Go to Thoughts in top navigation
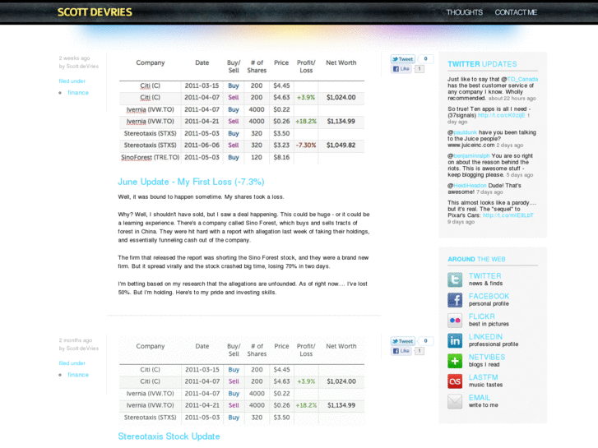598x448 pixels. 465,12
